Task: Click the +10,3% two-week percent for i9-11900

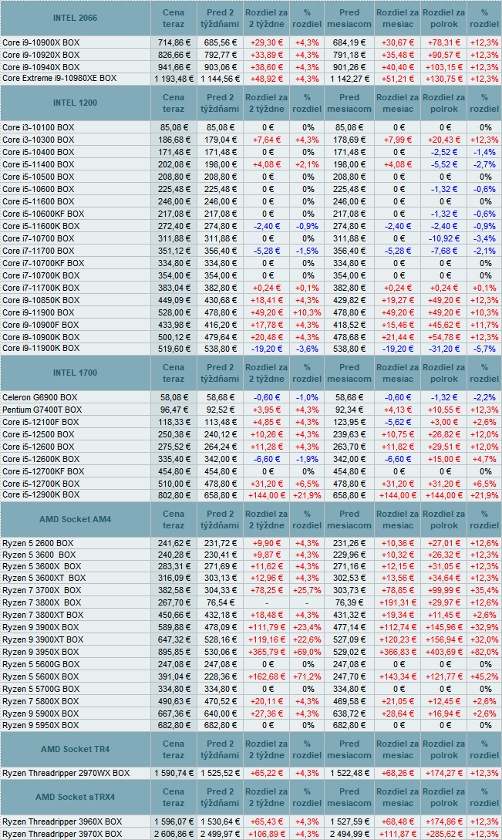Action: (x=307, y=312)
